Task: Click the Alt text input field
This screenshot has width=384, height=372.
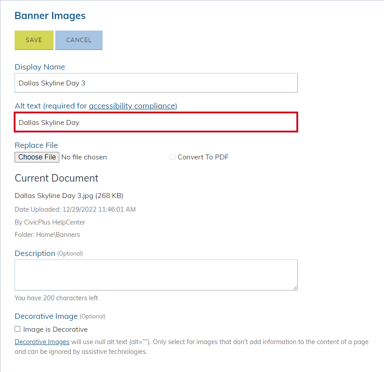Action: (156, 122)
